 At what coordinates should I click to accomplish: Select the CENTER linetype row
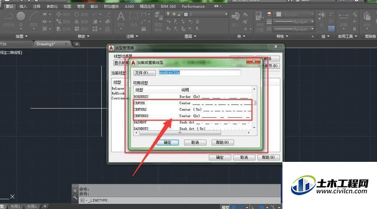(x=192, y=103)
